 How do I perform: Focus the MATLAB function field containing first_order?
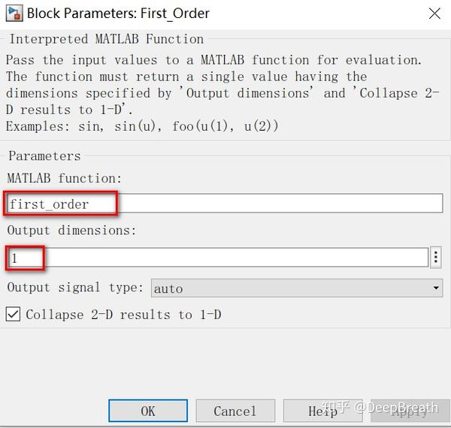[x=225, y=203]
